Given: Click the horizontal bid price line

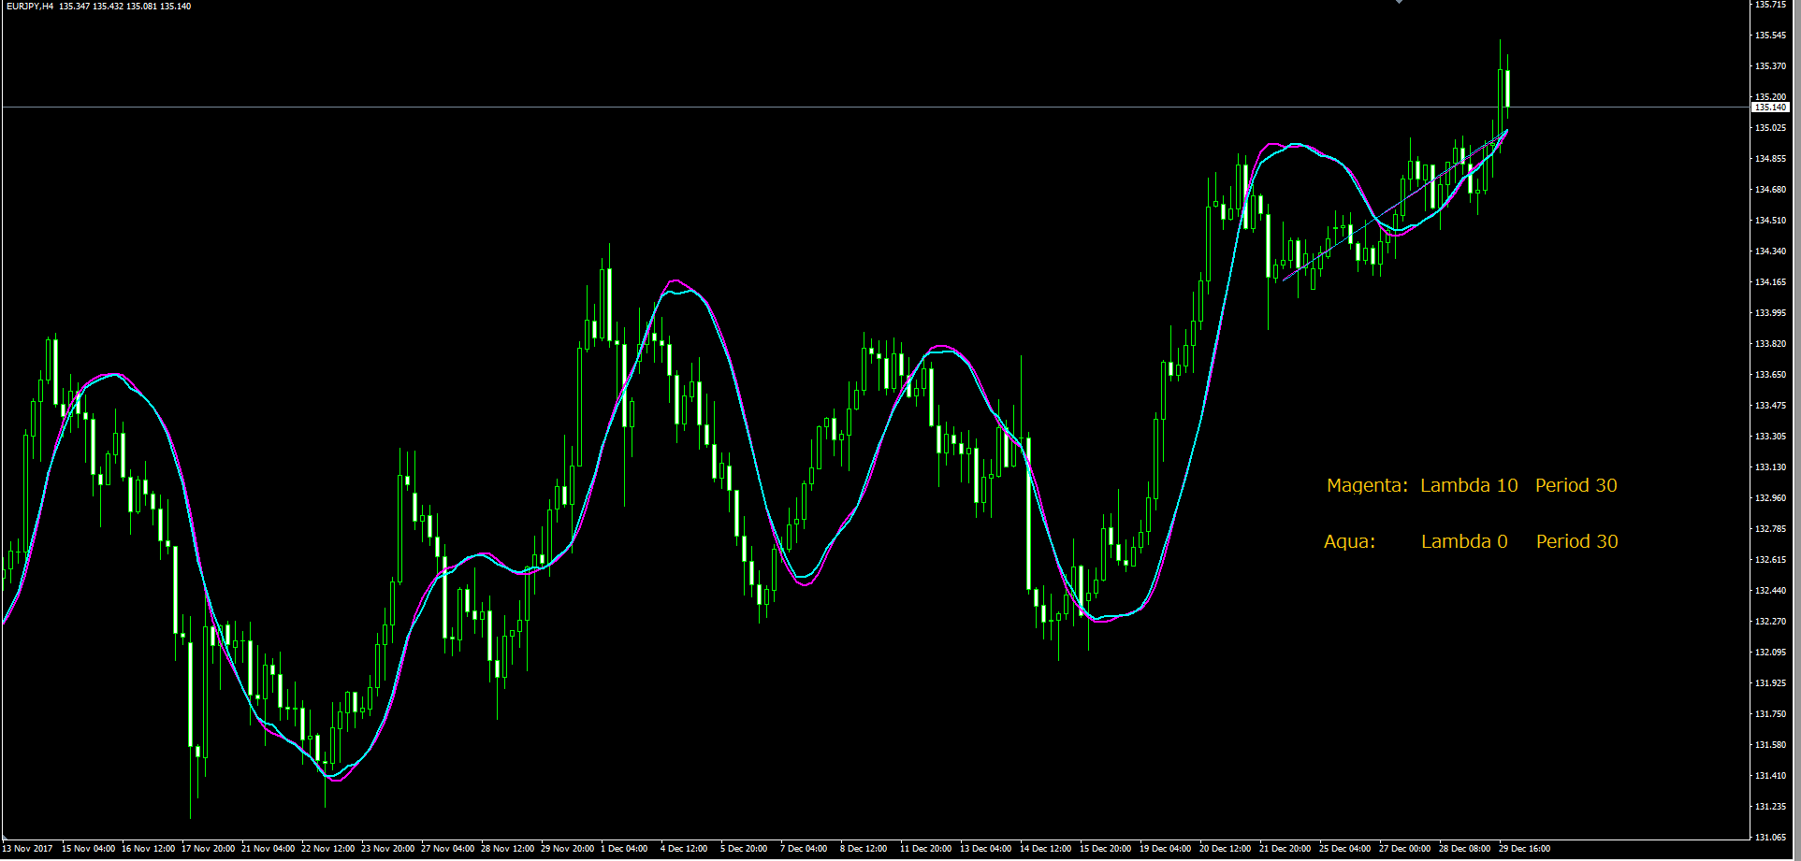Looking at the screenshot, I should tap(875, 108).
